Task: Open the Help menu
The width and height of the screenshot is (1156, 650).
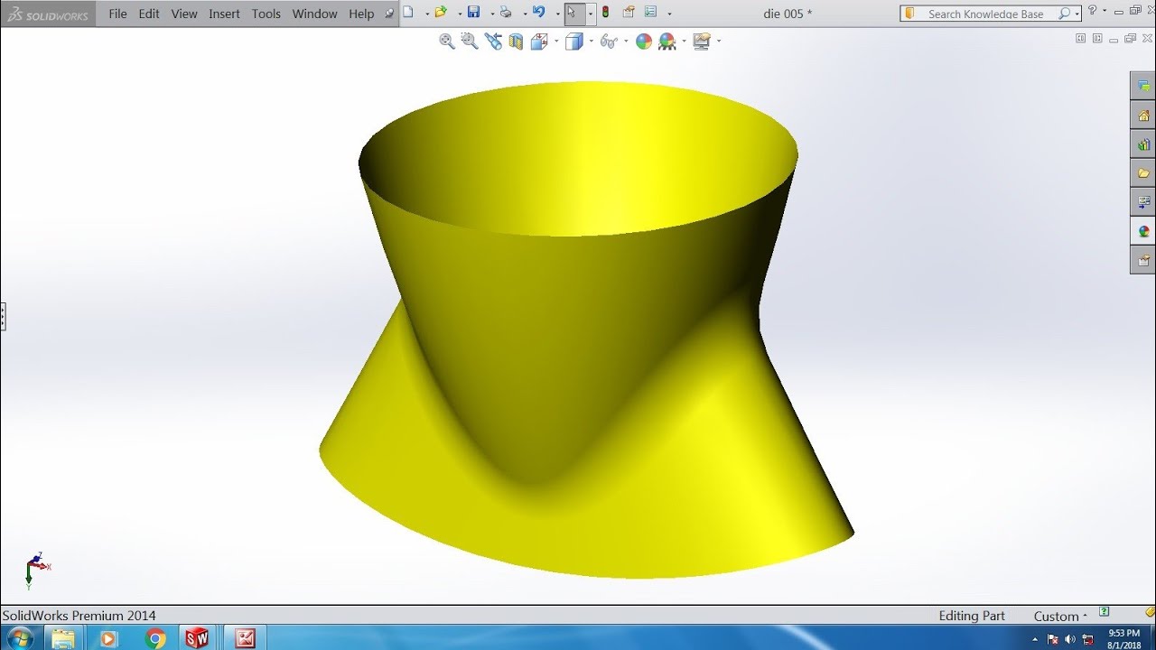Action: (361, 14)
